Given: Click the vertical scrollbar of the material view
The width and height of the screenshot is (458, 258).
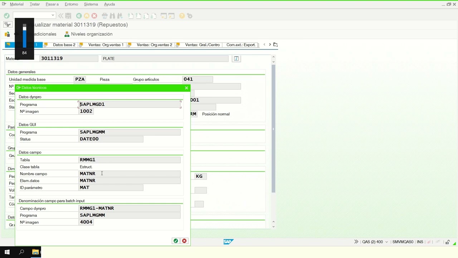Looking at the screenshot, I should 273,129.
